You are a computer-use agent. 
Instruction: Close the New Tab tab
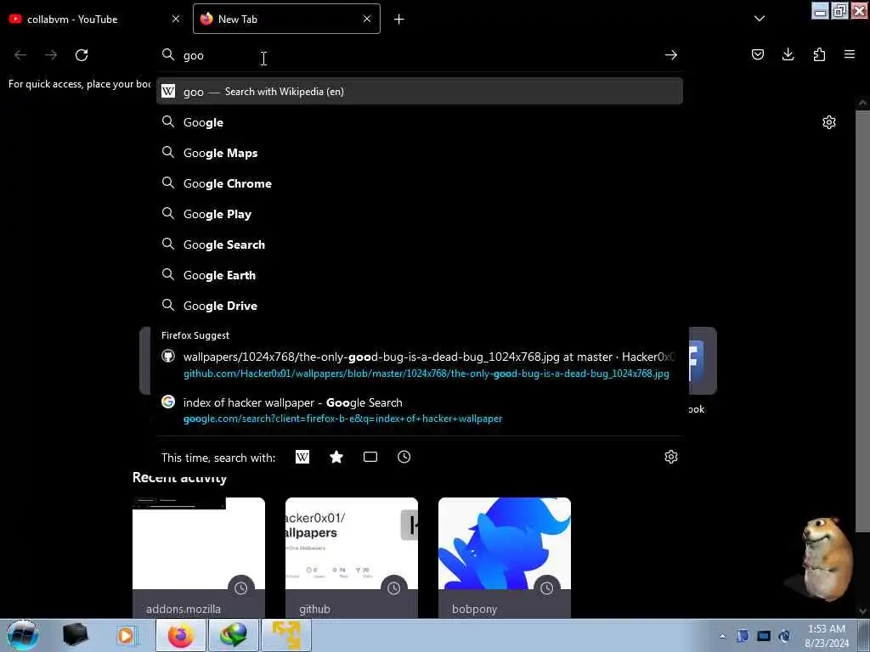tap(367, 19)
